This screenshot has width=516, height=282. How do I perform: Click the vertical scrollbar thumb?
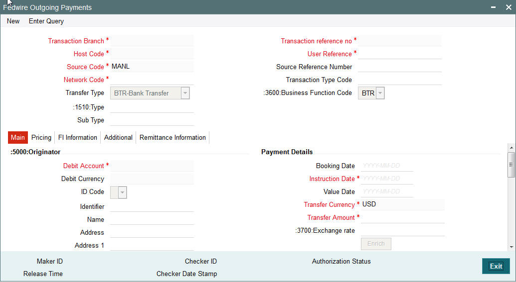pos(511,165)
